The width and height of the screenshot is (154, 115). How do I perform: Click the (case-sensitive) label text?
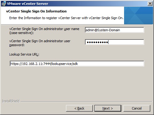pyautogui.click(x=21, y=33)
